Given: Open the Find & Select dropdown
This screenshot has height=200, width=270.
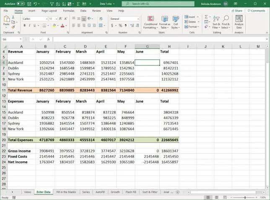Looking at the screenshot, I should click(226, 22).
